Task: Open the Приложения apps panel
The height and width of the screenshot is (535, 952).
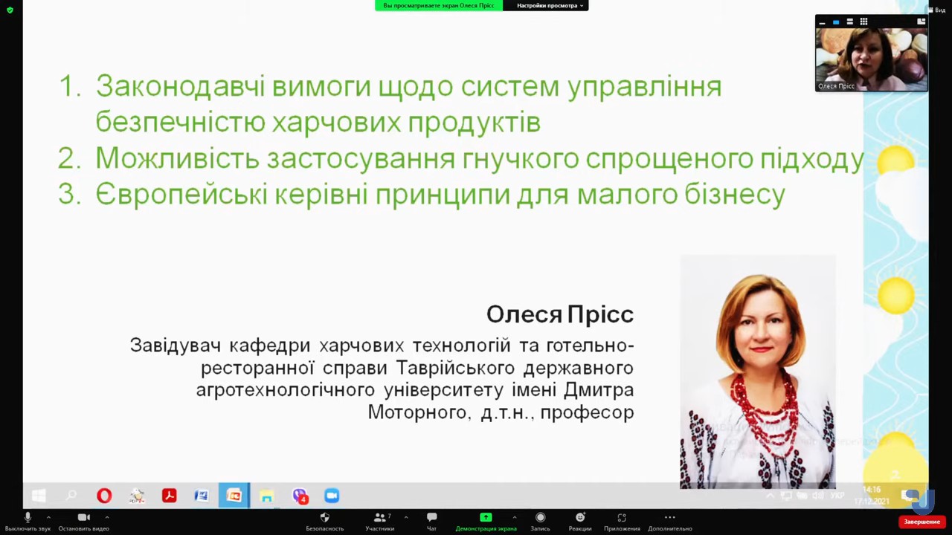Action: 622,522
